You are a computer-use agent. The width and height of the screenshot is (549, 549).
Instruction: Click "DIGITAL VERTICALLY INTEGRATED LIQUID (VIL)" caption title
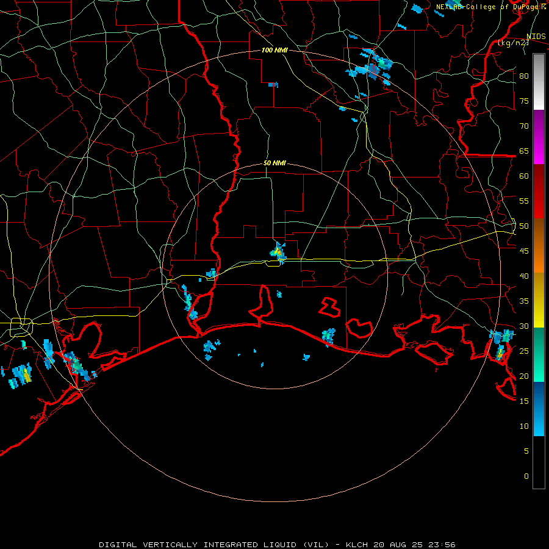coord(214,545)
